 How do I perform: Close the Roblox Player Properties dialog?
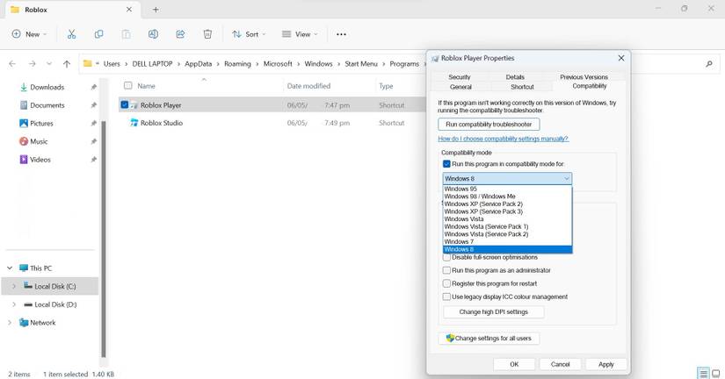[x=621, y=58]
